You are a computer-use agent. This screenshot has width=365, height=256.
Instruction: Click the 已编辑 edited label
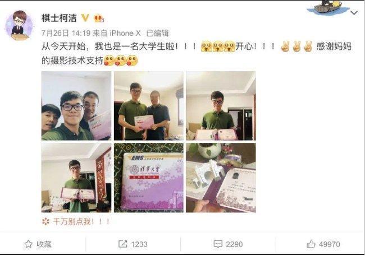157,33
